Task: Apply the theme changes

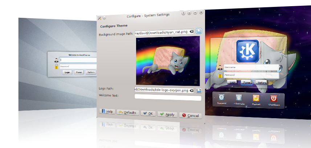Action: pos(167,114)
